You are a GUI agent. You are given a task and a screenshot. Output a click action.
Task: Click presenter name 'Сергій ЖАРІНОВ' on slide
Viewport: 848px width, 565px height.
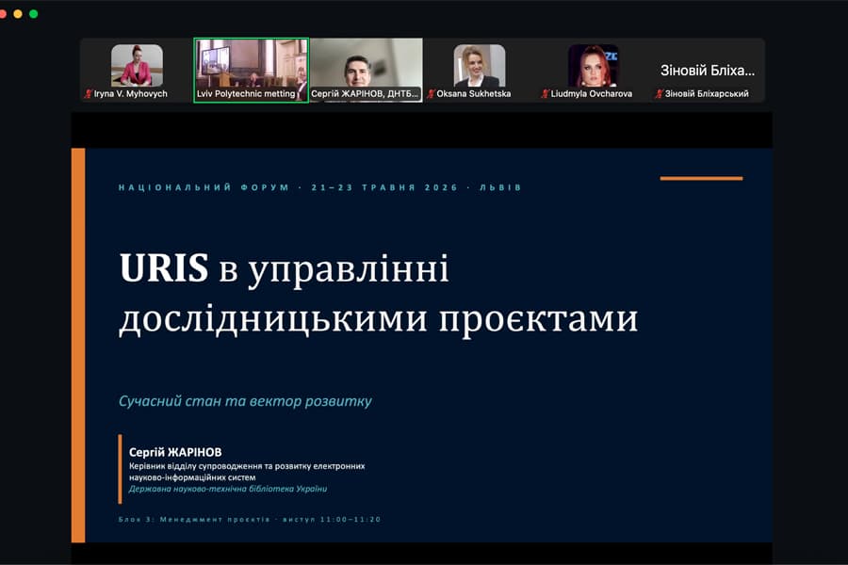[x=175, y=452]
